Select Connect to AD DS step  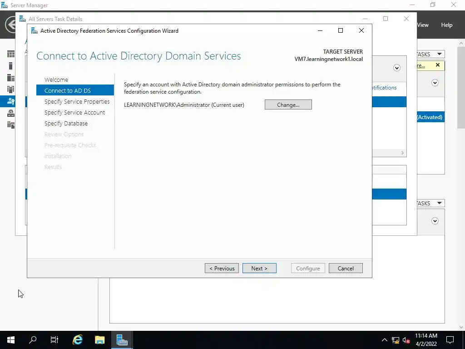coord(75,90)
